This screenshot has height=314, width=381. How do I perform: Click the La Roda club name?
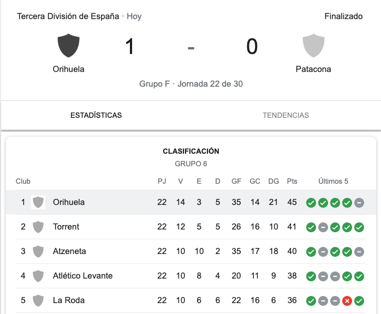click(x=69, y=300)
